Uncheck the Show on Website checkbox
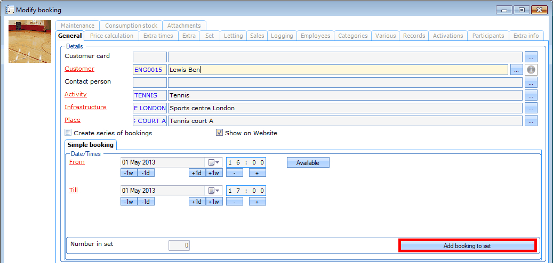Viewport: 553px width, 263px height. [x=219, y=133]
